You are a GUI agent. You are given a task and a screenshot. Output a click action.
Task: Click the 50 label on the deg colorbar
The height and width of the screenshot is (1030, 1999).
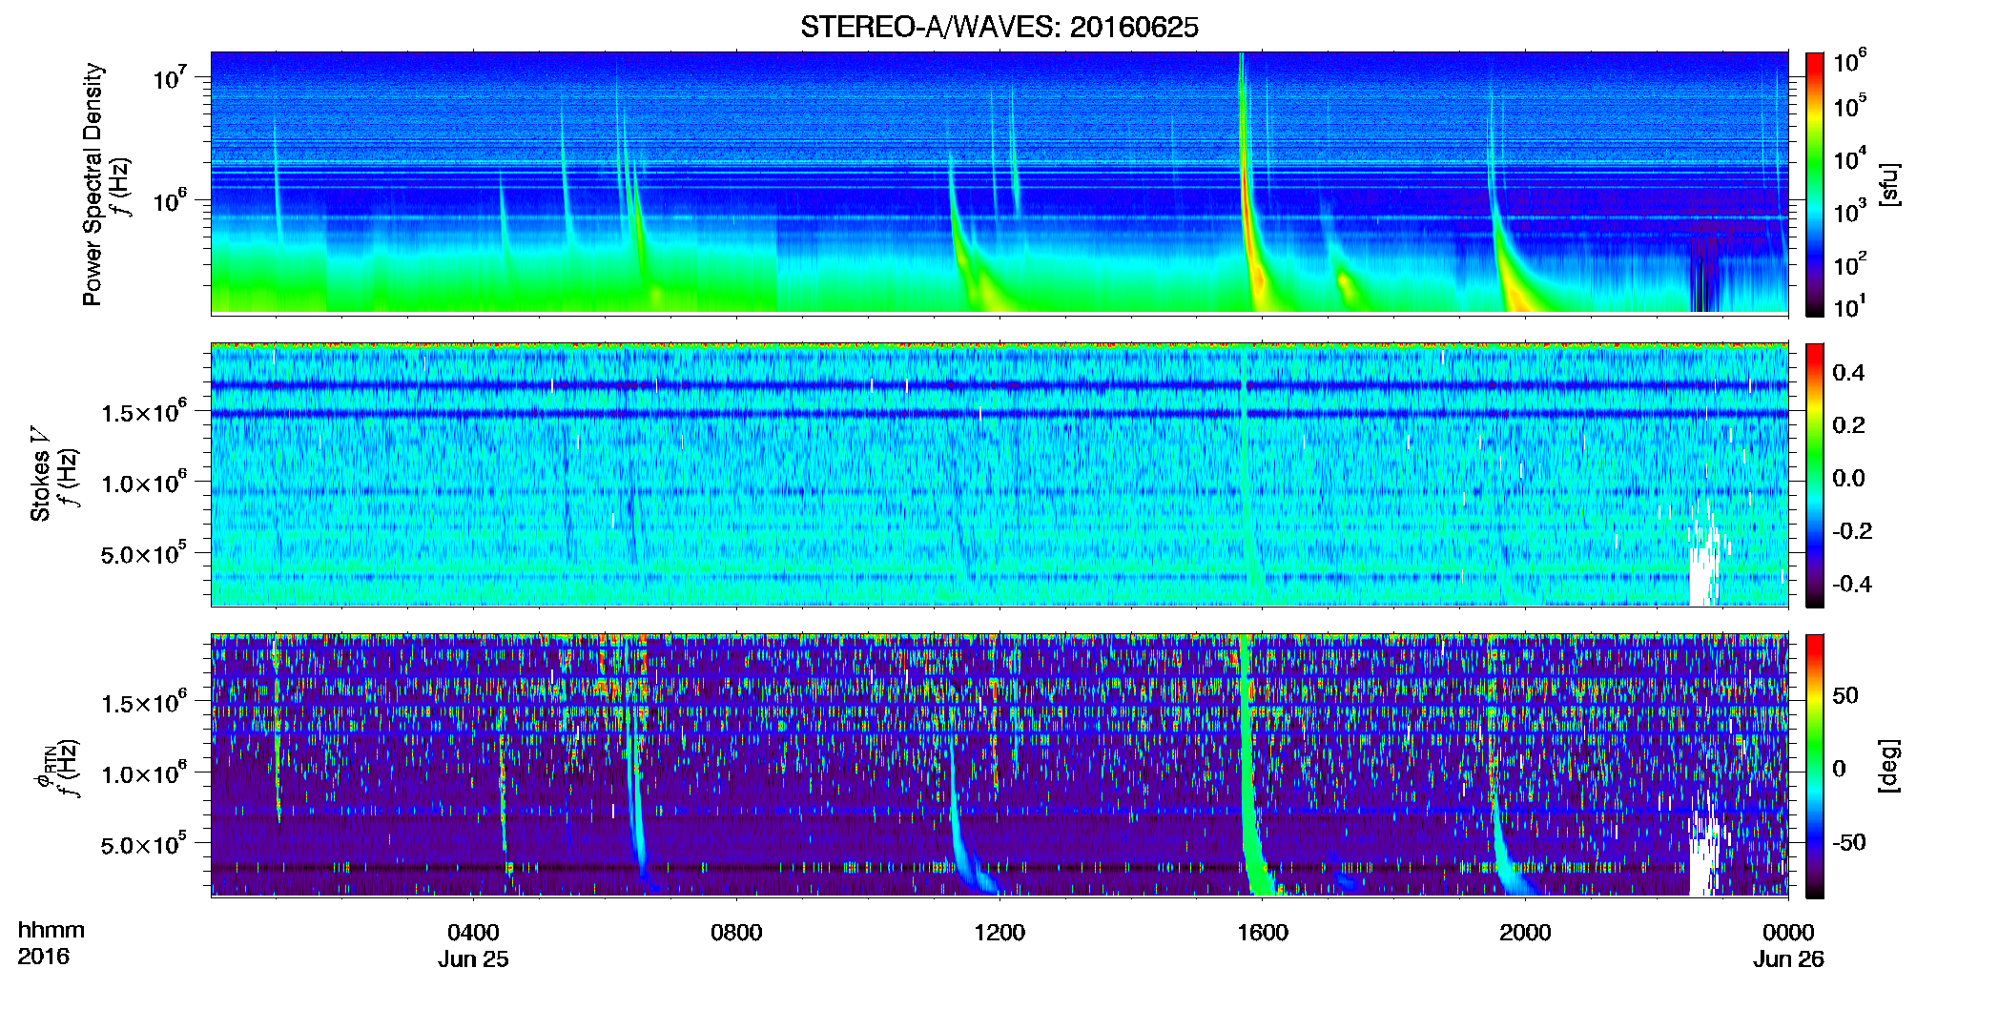pos(1845,695)
